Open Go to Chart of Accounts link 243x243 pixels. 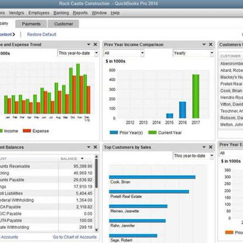coord(74,237)
